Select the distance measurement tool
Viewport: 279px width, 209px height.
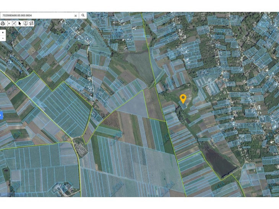(x=8, y=23)
